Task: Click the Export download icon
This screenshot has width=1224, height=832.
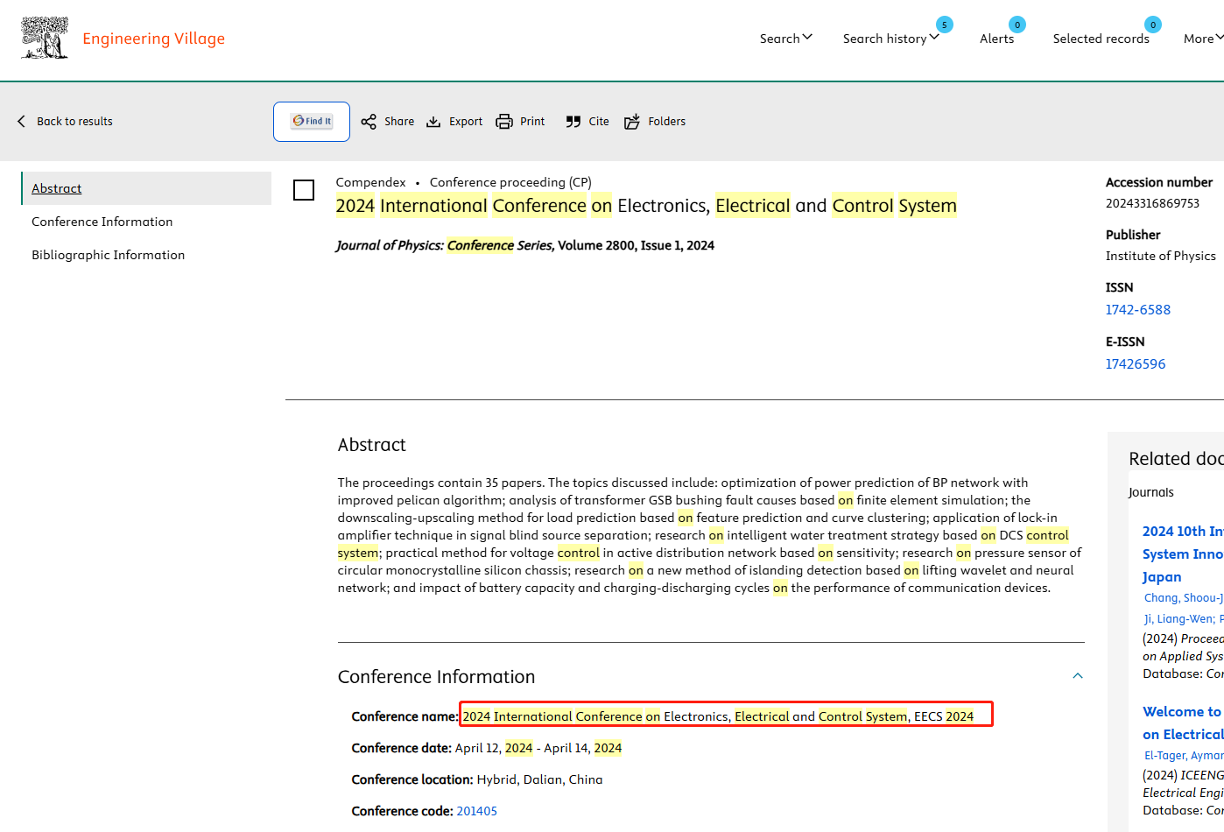Action: click(433, 122)
